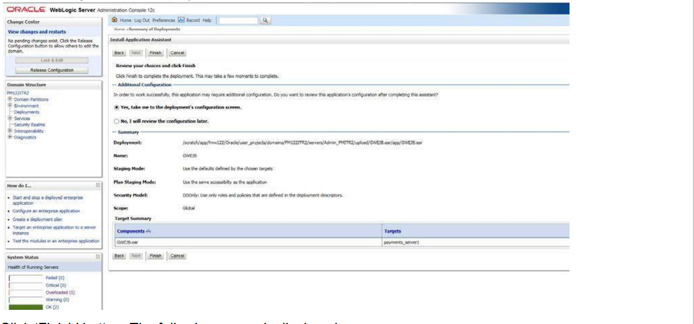
Task: Click payments_server1 target cell
Action: click(476, 242)
